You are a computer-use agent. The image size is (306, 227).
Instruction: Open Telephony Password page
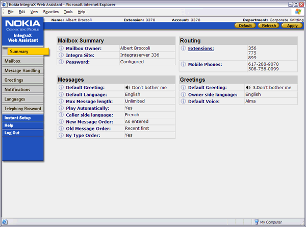(23, 109)
